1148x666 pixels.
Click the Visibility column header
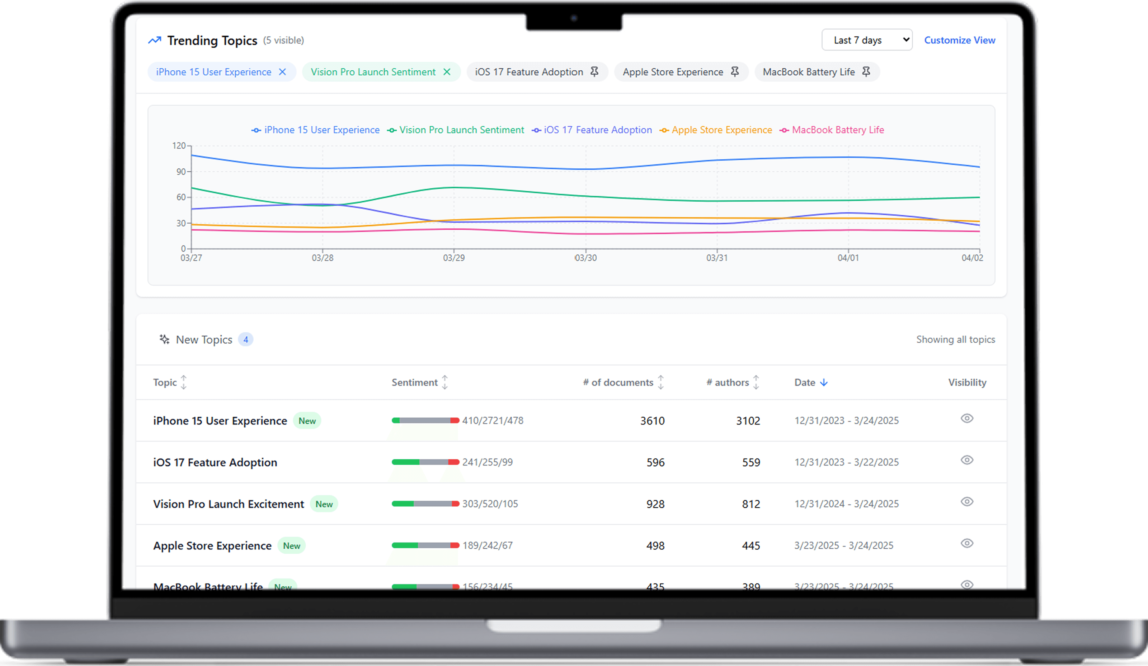click(967, 383)
